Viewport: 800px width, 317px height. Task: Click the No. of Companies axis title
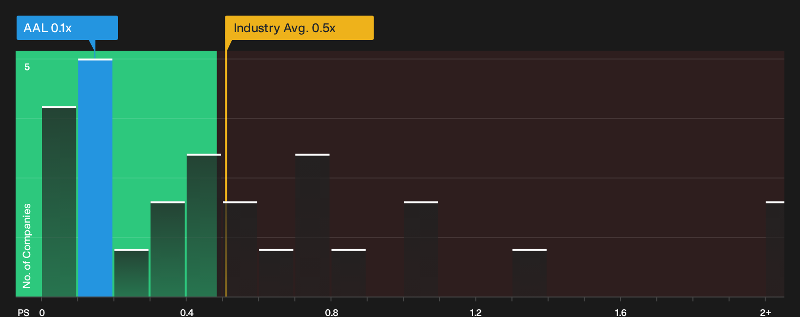(x=27, y=246)
